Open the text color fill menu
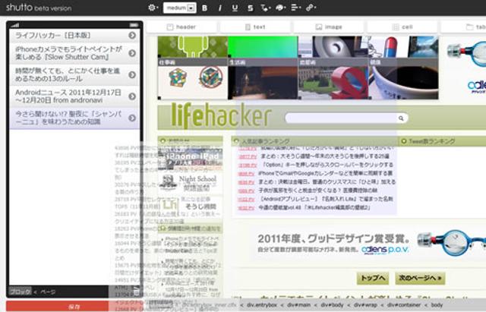The image size is (486, 312). coord(265,8)
